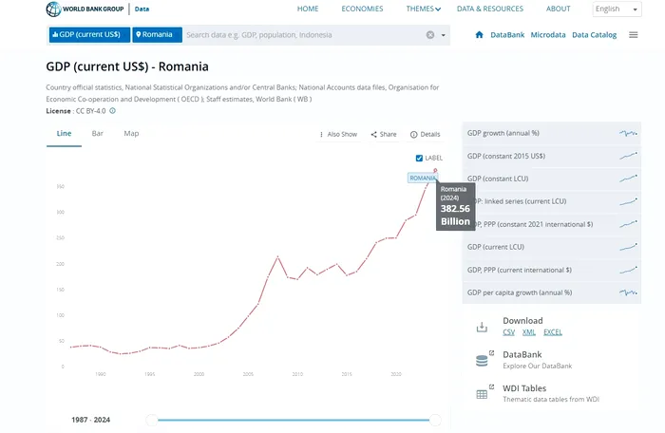Click the Details info icon

(x=413, y=135)
